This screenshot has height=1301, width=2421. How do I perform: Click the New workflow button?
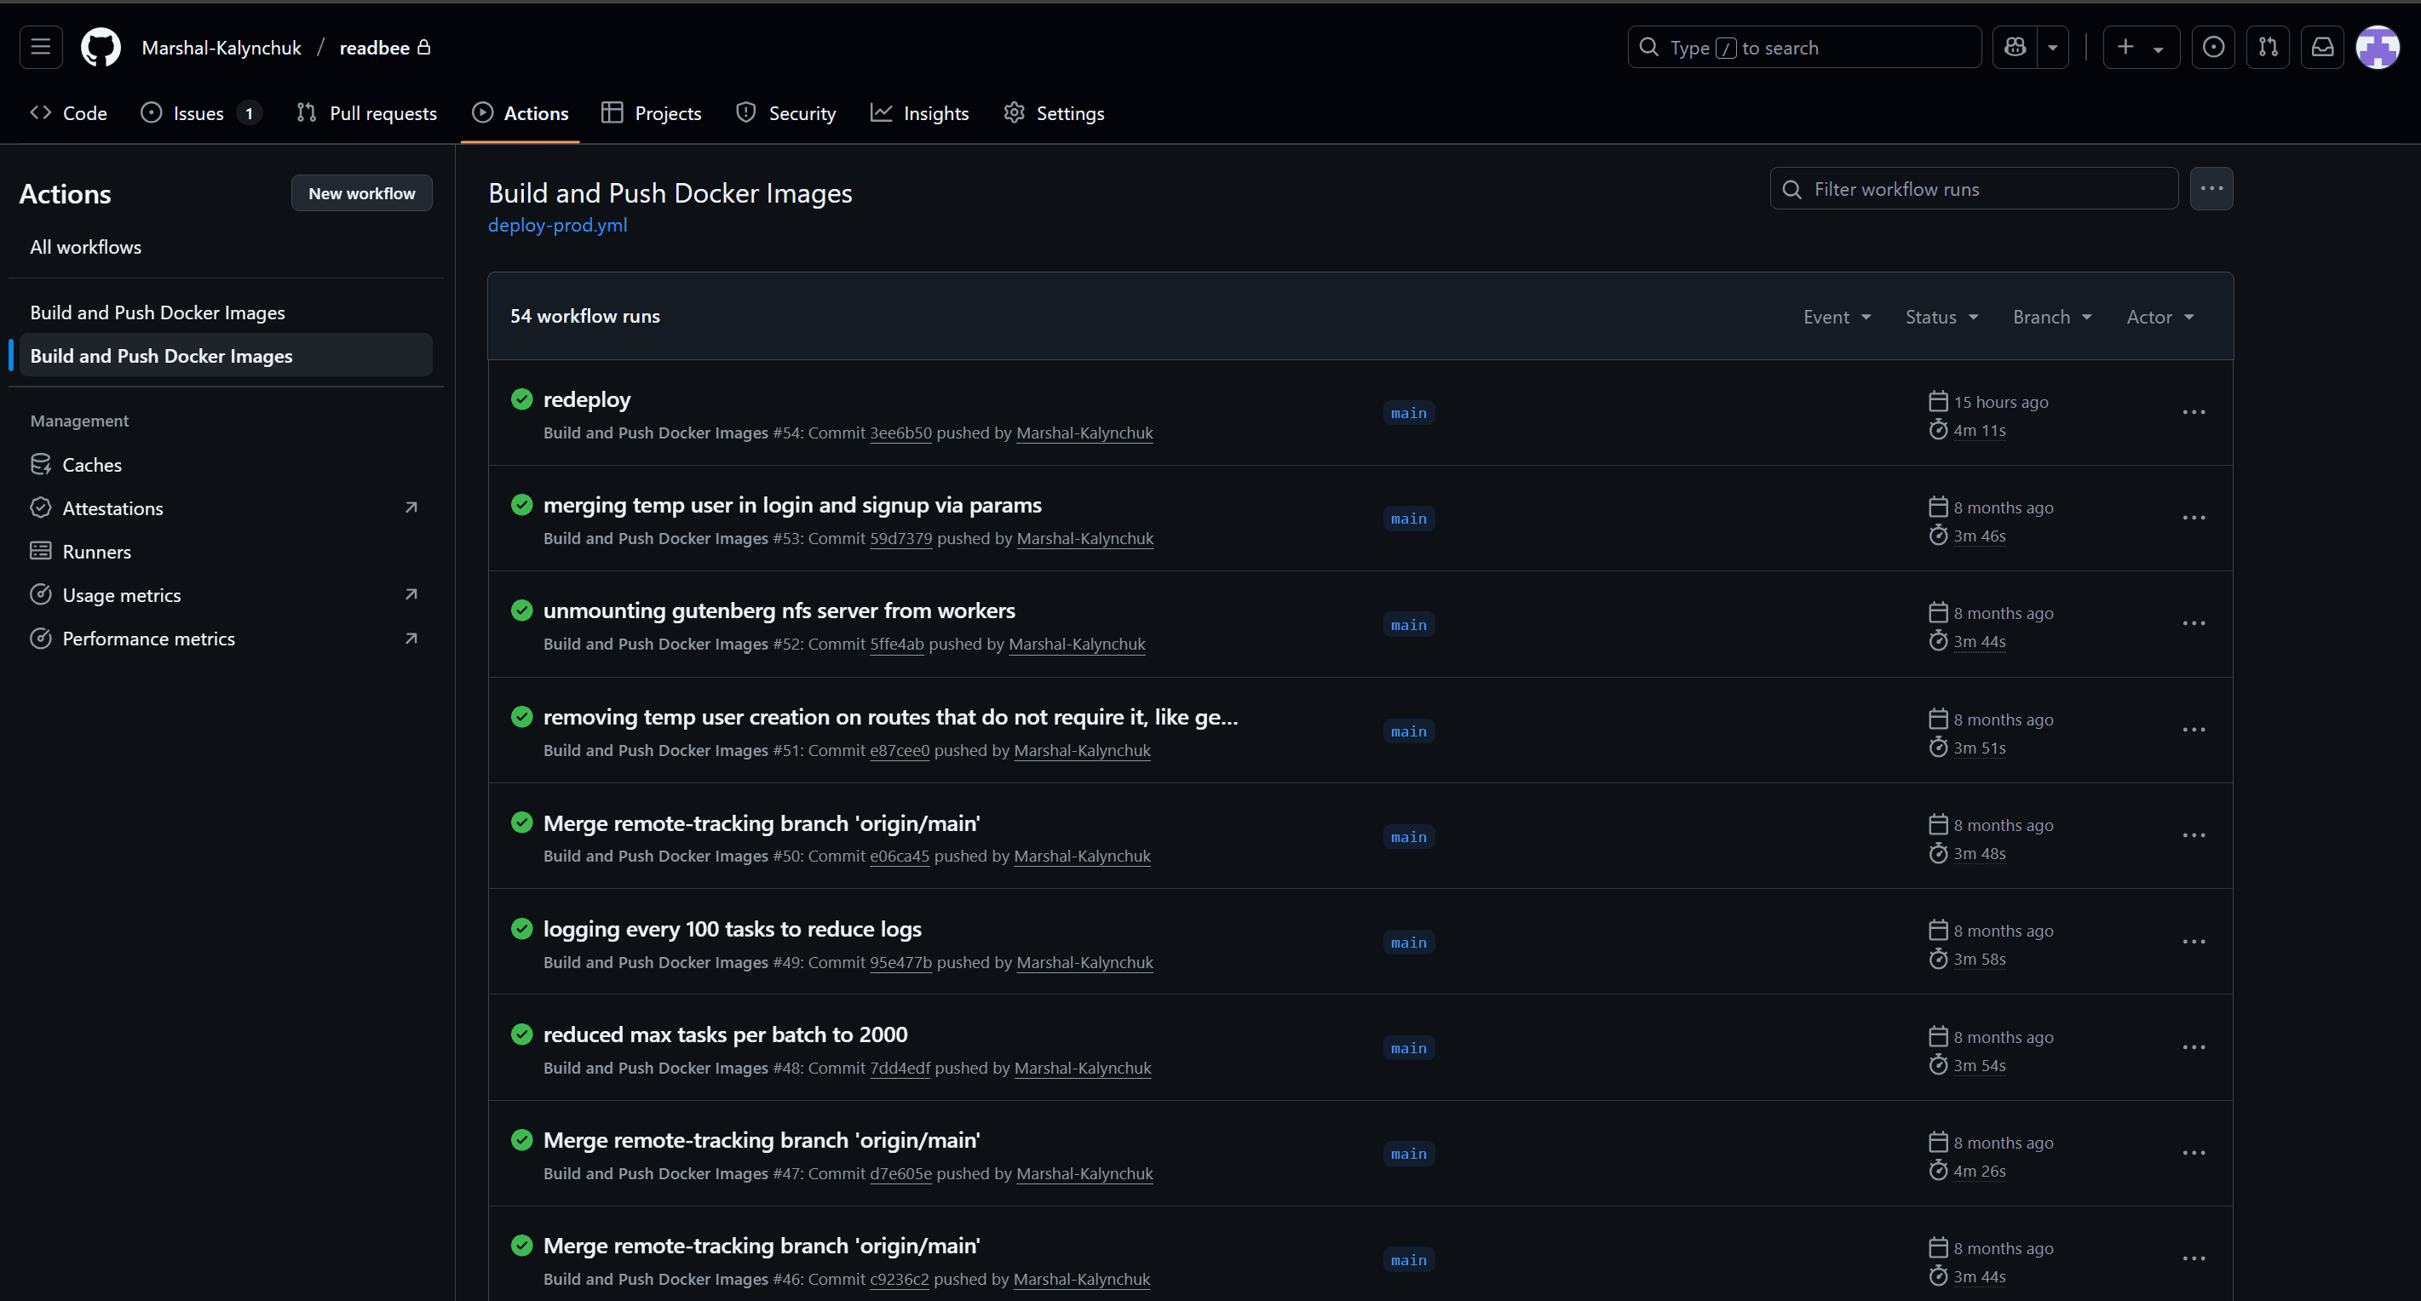[362, 192]
